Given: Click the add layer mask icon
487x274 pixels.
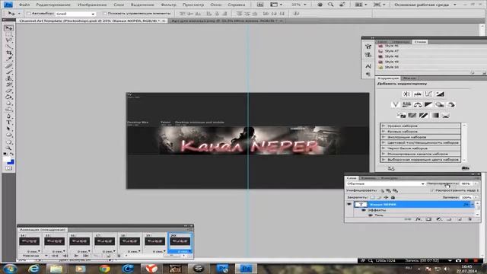Looking at the screenshot, I should tap(428, 219).
